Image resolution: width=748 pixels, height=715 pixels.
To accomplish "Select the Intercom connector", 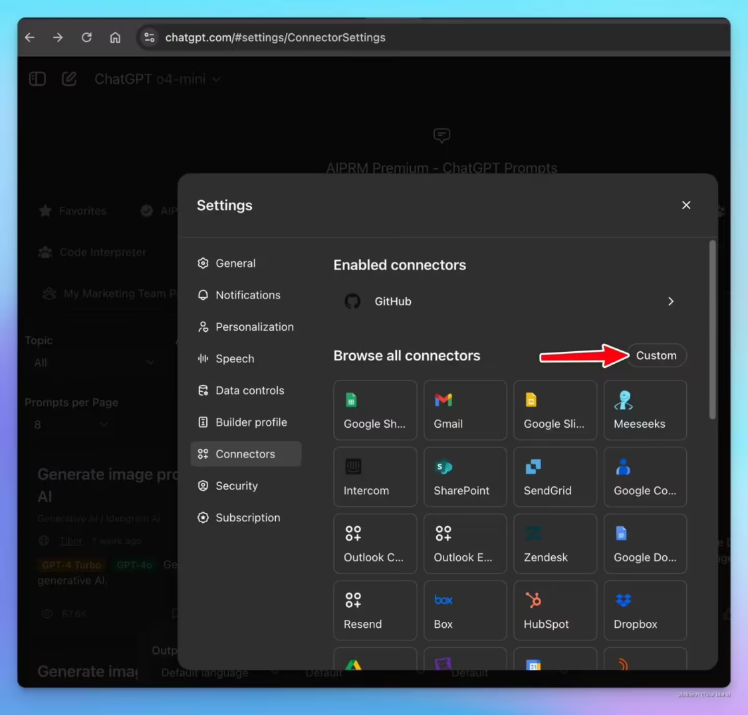I will [x=375, y=476].
